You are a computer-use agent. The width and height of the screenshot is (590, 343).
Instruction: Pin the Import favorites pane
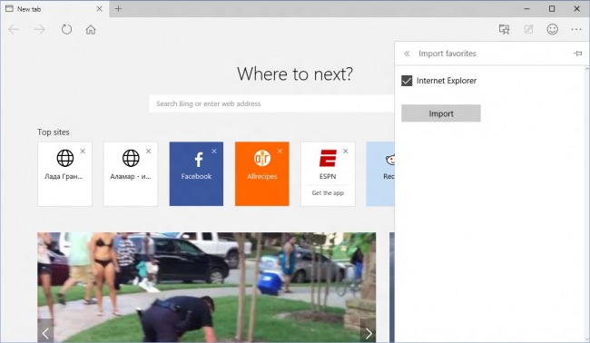tap(577, 54)
